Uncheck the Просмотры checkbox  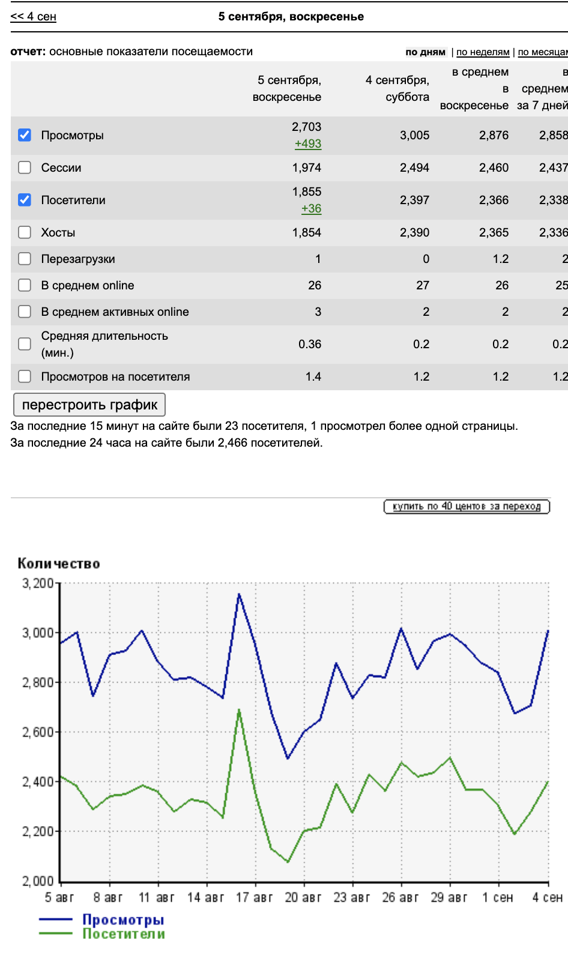coord(25,135)
